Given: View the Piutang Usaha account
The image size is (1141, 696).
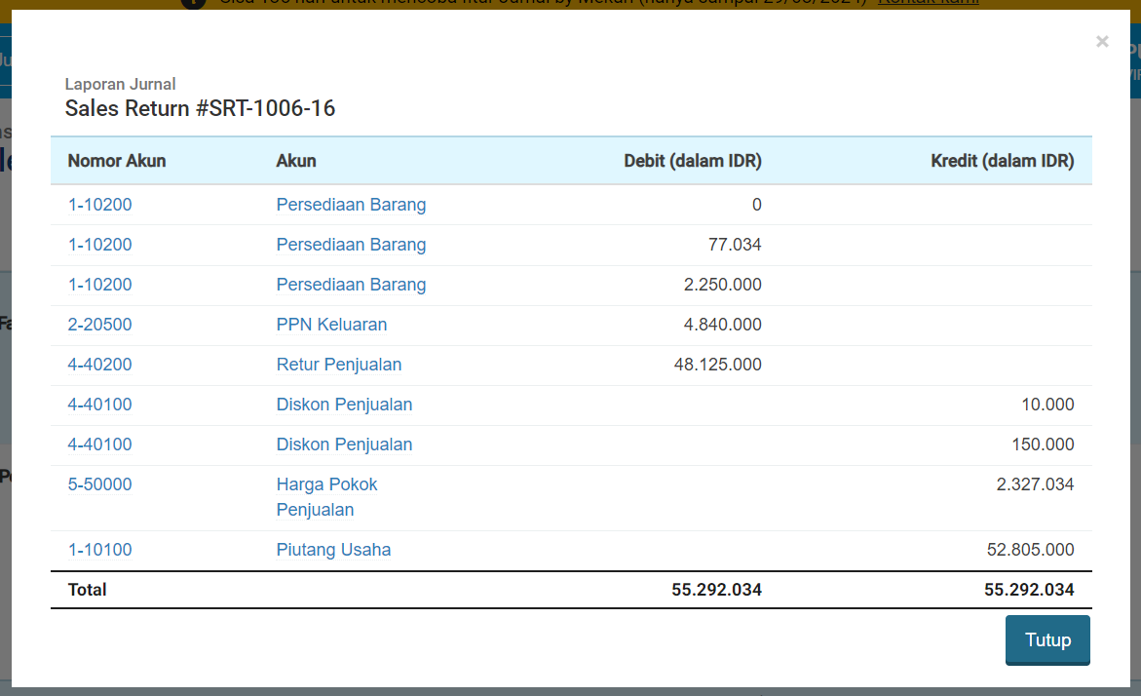Looking at the screenshot, I should [333, 550].
